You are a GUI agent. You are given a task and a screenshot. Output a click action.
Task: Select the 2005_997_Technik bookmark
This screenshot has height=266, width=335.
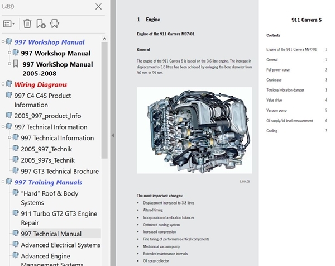[46, 149]
